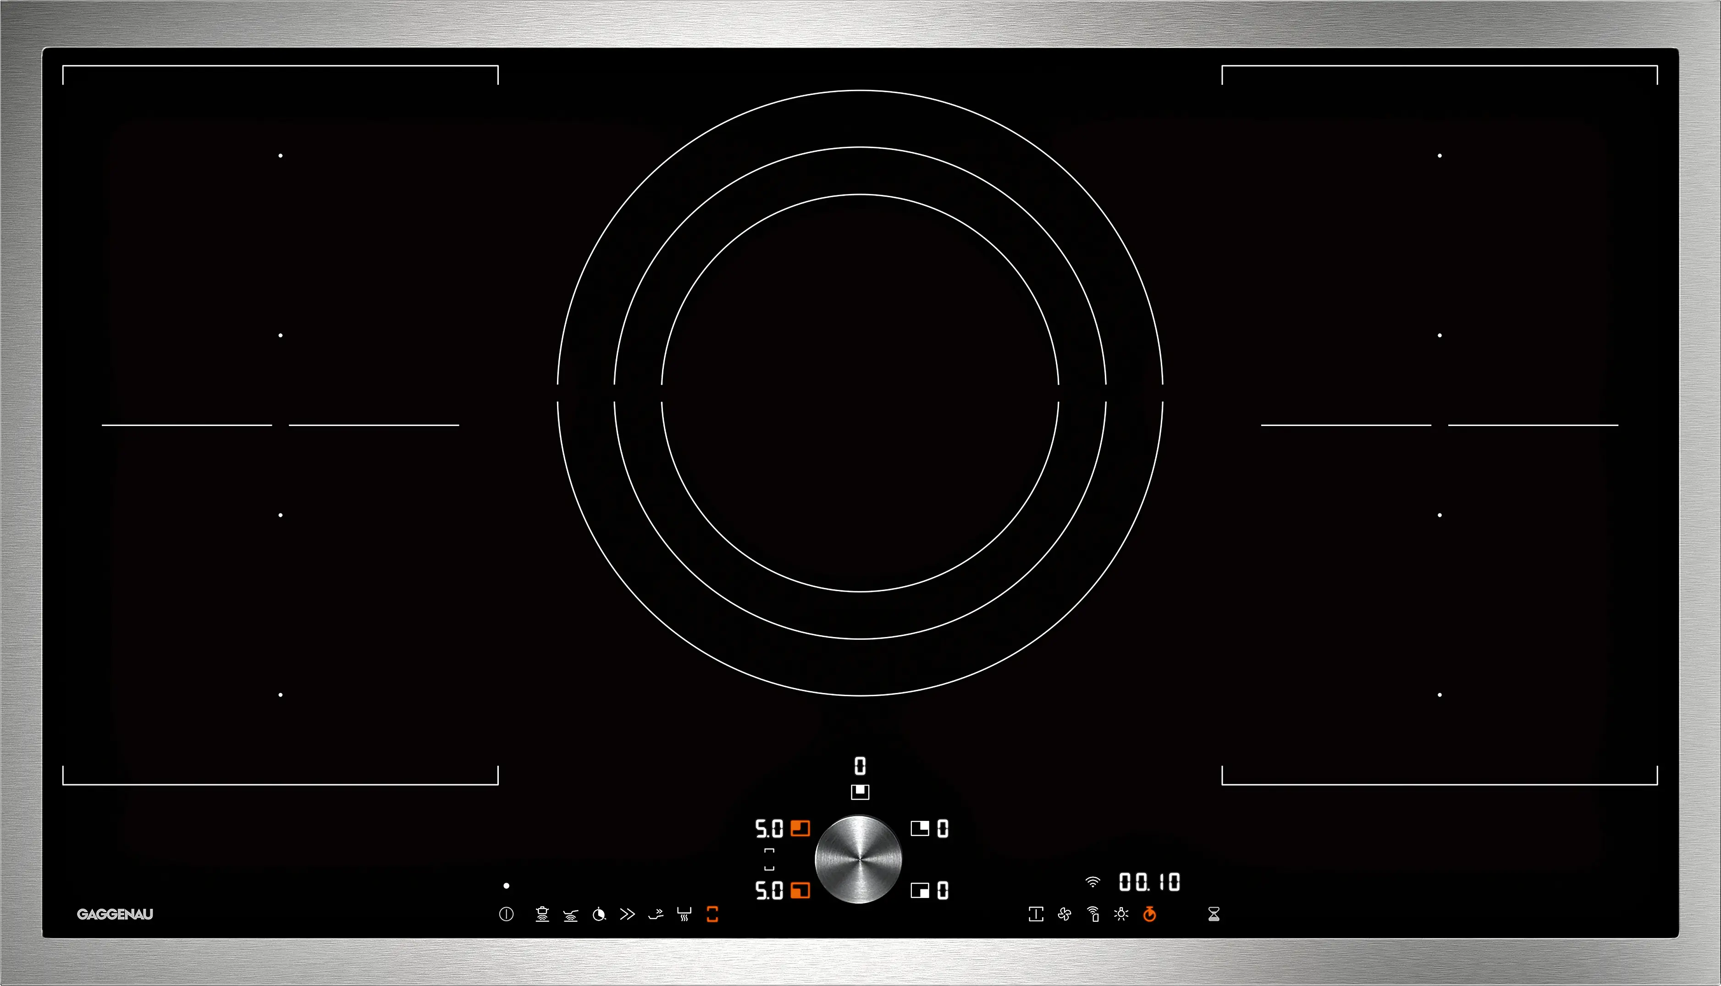Tap the cooking timer clock icon
This screenshot has height=986, width=1721.
click(599, 915)
